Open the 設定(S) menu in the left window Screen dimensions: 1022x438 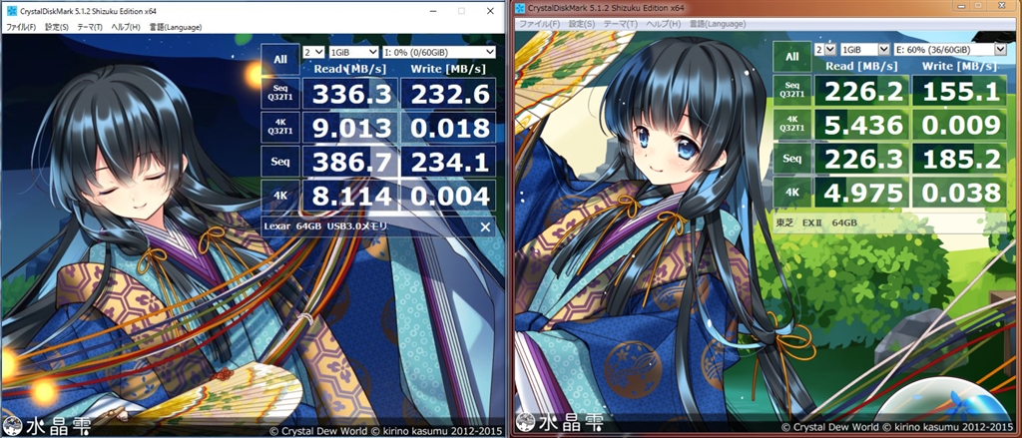click(x=56, y=27)
